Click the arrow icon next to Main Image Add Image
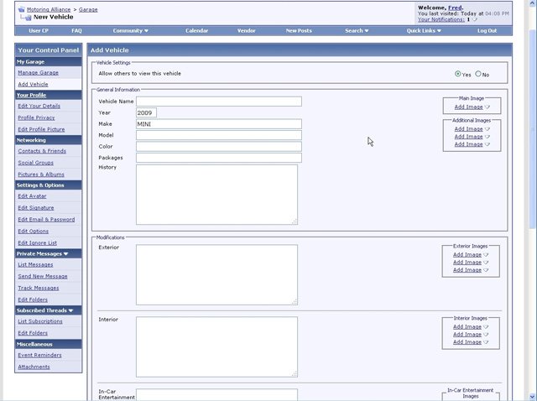 (487, 107)
